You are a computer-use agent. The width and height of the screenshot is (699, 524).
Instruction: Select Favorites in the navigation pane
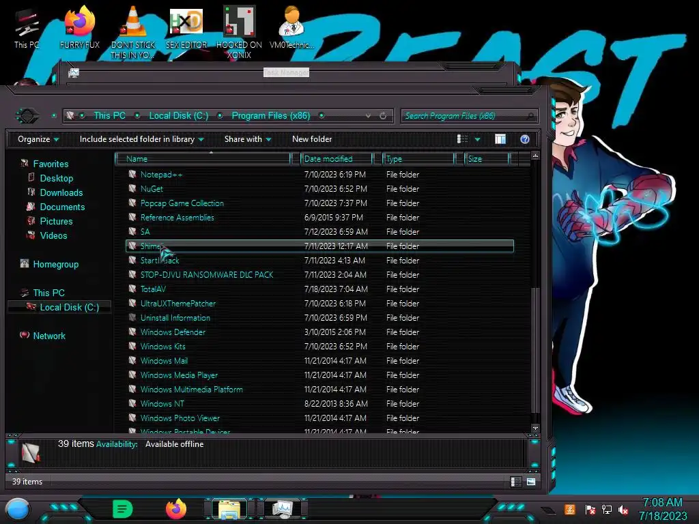pyautogui.click(x=51, y=164)
